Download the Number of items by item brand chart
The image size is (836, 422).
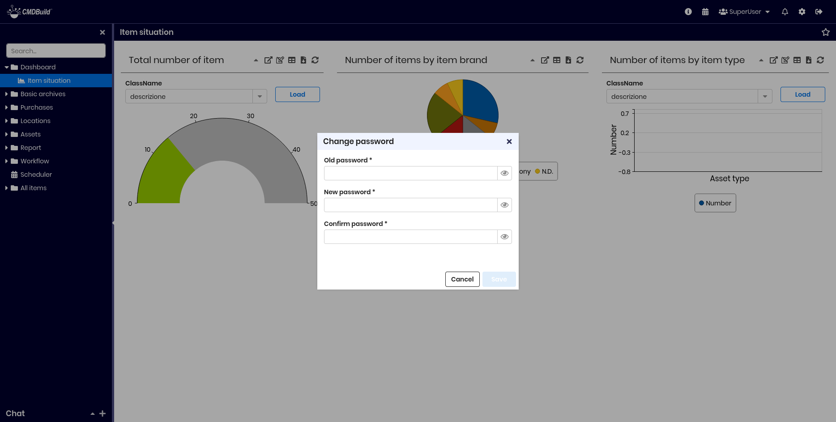coord(568,60)
